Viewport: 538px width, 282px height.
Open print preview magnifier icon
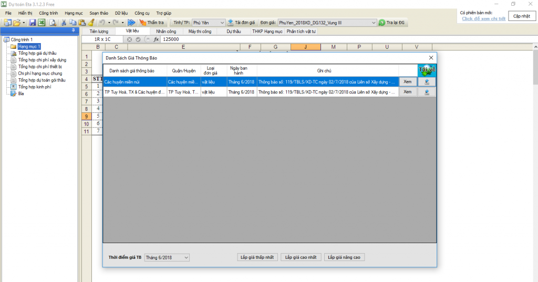pyautogui.click(x=53, y=23)
